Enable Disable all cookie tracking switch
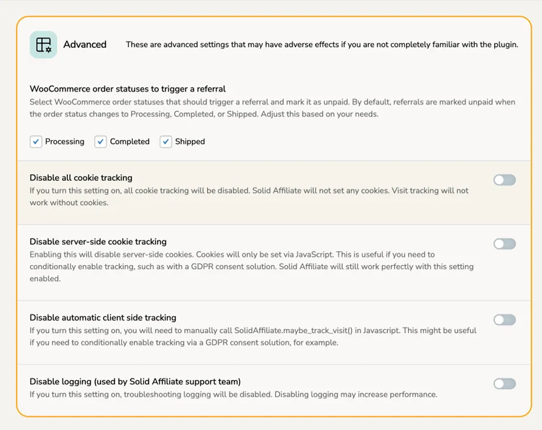542x430 pixels. (505, 180)
